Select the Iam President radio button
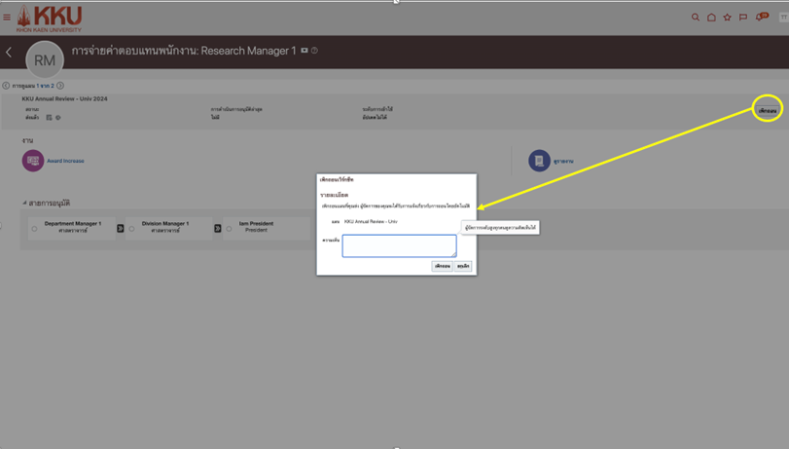Viewport: 789px width, 449px height. [x=230, y=229]
